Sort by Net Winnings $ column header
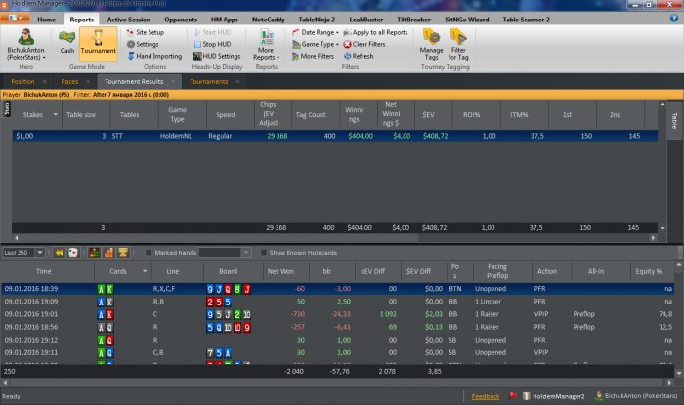Viewport: 684px width, 405px height. point(391,114)
